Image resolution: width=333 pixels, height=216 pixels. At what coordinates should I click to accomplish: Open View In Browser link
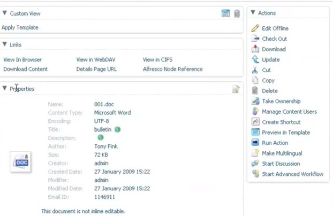(x=22, y=60)
